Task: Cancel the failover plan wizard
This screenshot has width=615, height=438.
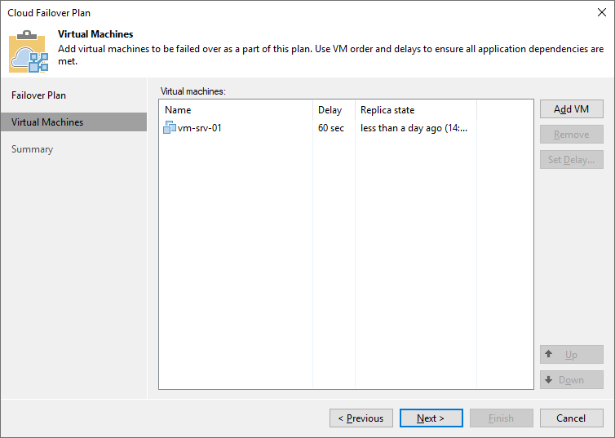Action: click(571, 418)
